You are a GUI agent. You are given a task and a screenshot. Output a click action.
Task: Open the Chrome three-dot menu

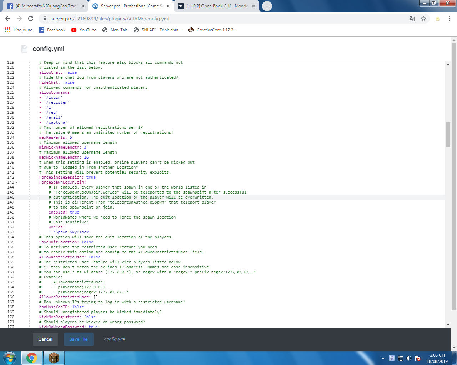pos(449,19)
